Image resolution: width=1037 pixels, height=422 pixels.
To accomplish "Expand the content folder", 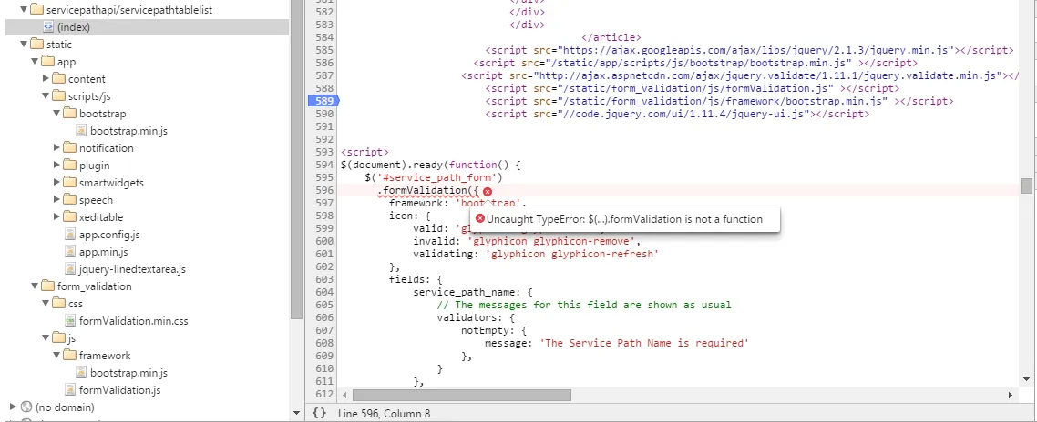I will click(x=46, y=78).
